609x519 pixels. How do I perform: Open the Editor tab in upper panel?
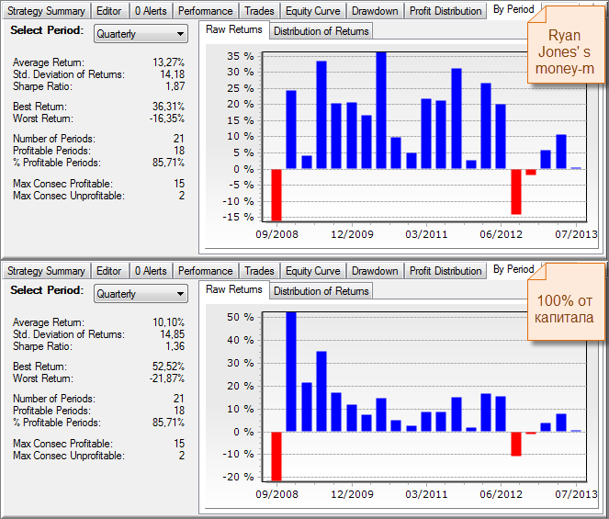(109, 11)
